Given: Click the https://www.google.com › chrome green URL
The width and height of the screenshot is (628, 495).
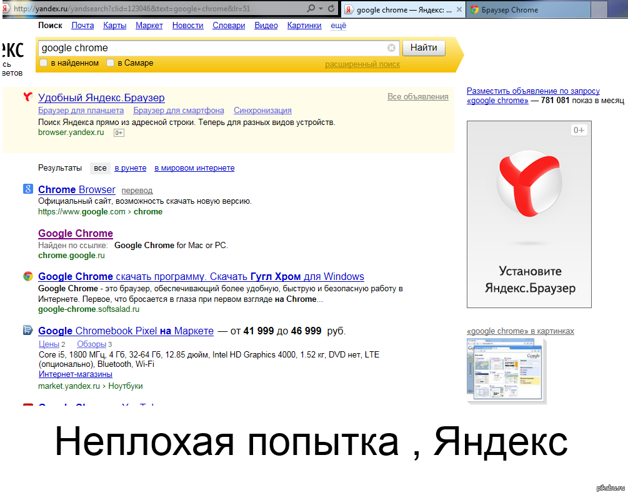Looking at the screenshot, I should [x=100, y=212].
